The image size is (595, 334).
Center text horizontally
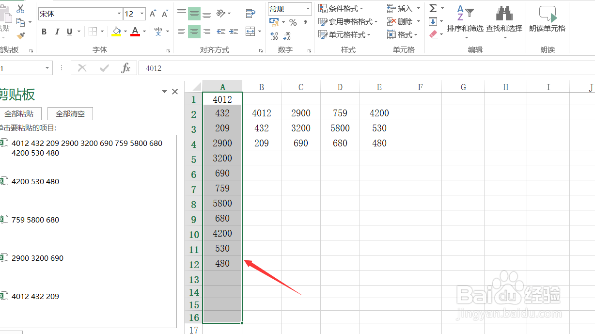(x=194, y=32)
